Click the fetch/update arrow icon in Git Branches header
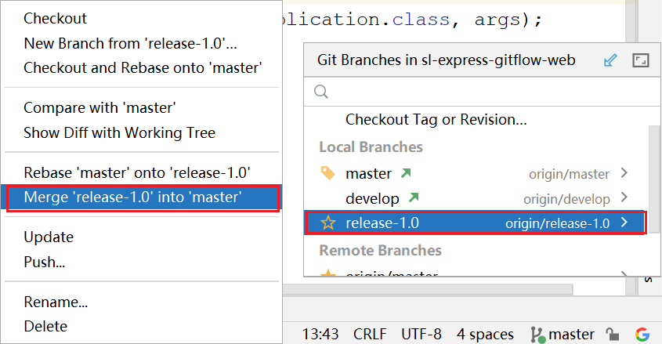Viewport: 662px width, 344px height. point(611,60)
